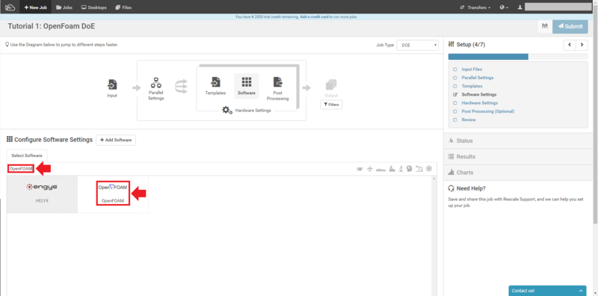Filter by life sciences microscope icon
The image size is (598, 296).
(x=401, y=169)
